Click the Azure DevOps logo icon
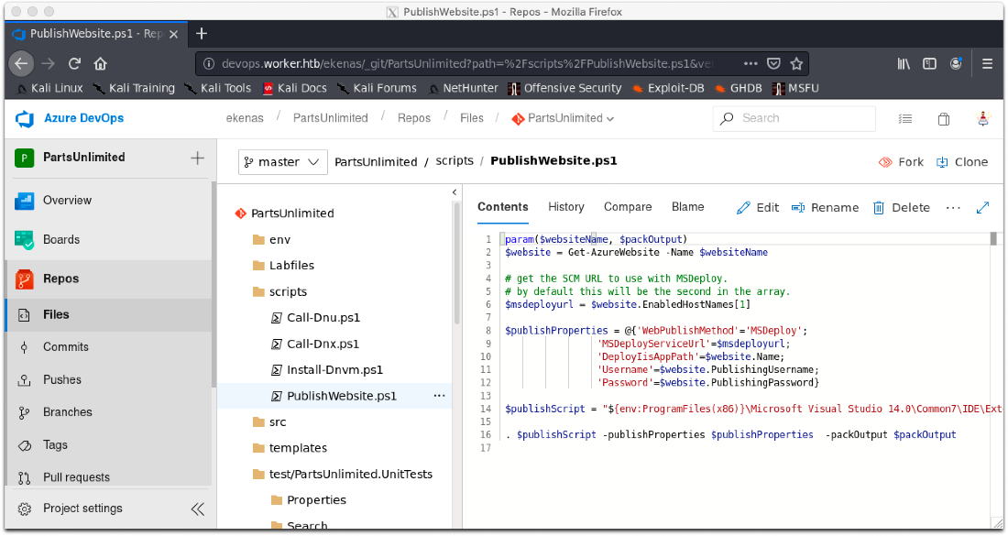Viewport: 1008px width, 536px height. point(25,118)
